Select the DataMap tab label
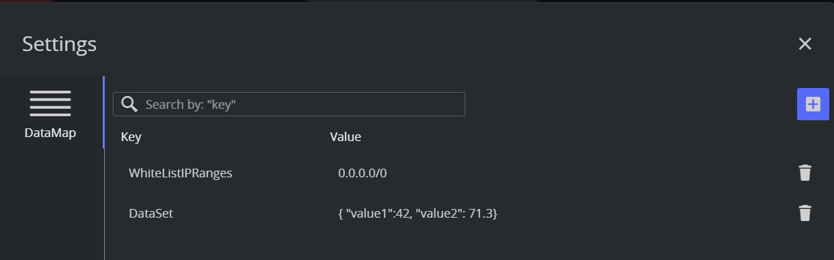834x260 pixels. [50, 133]
